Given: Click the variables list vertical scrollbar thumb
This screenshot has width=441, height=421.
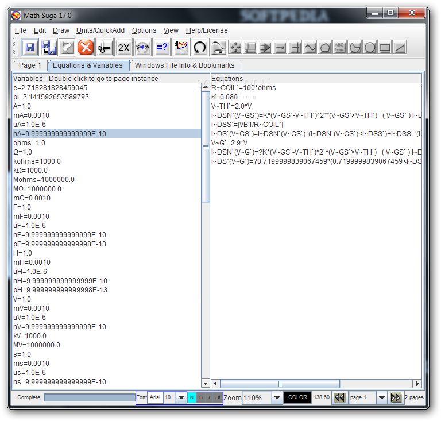Looking at the screenshot, I should [x=206, y=146].
